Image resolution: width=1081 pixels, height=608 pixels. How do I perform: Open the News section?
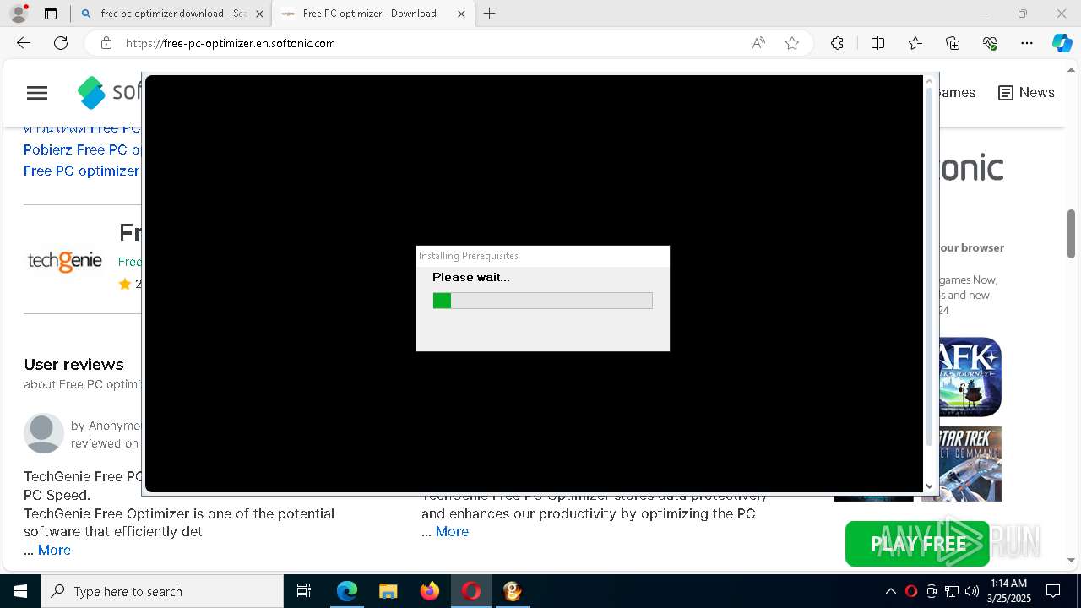coord(1026,93)
